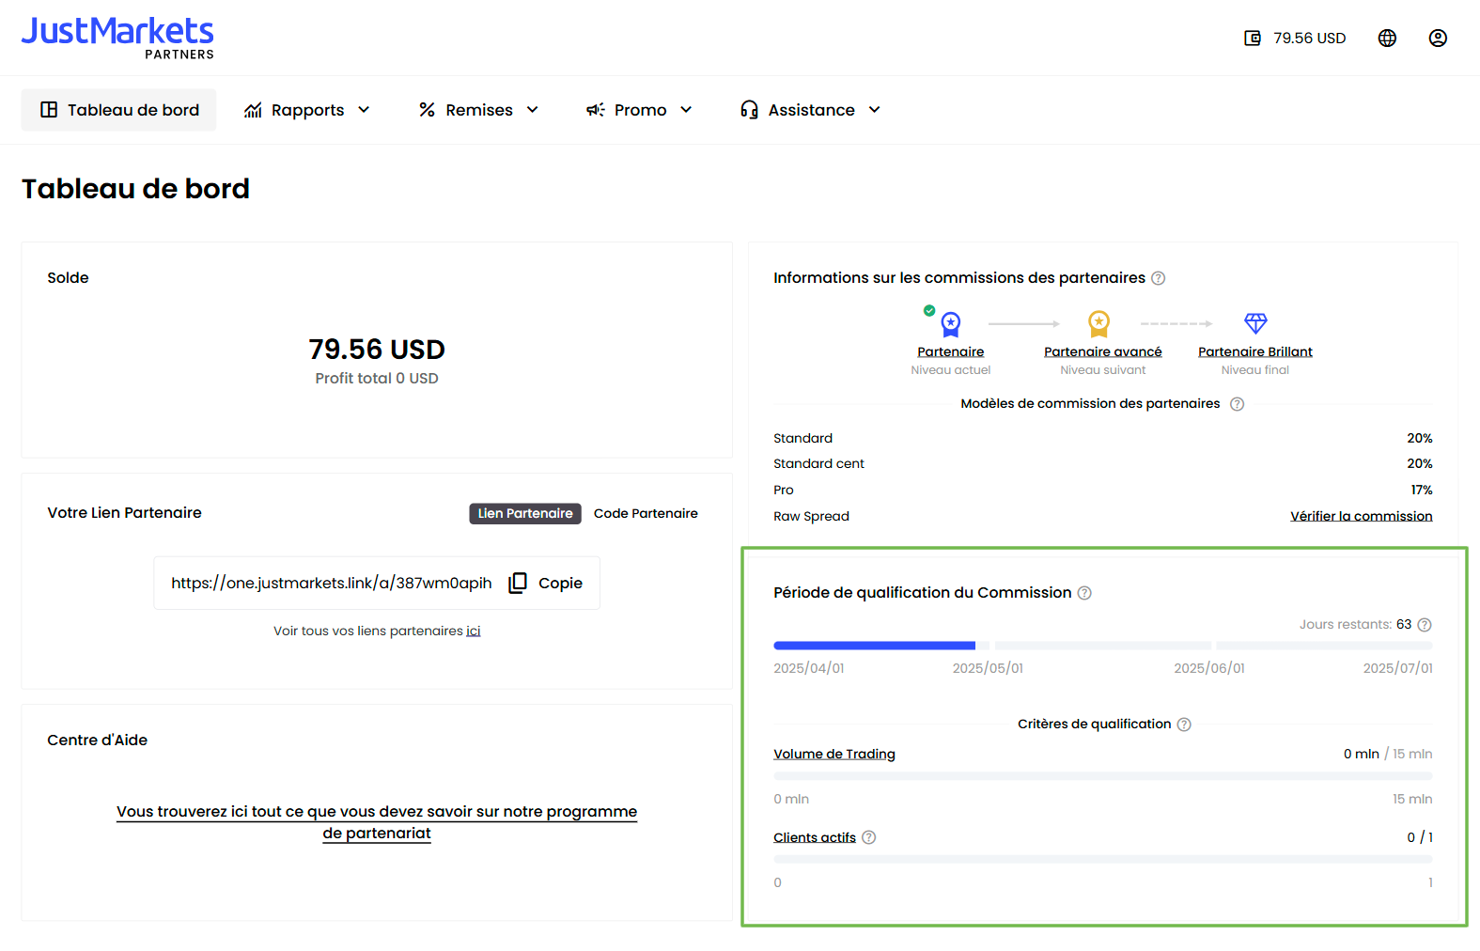The height and width of the screenshot is (951, 1480).
Task: Click help icon beside Jours restants
Action: click(1425, 625)
